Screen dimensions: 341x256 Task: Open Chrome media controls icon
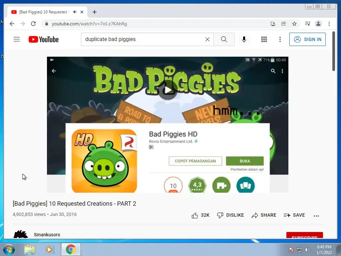(307, 24)
